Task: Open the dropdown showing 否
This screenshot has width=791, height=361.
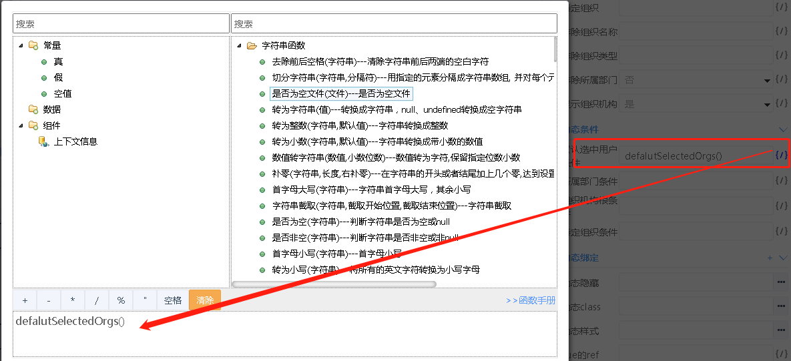Action: (767, 80)
